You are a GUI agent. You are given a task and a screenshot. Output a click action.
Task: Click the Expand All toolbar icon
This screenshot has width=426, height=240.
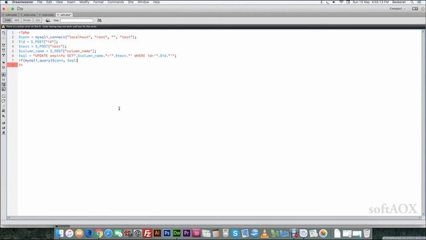click(3, 55)
